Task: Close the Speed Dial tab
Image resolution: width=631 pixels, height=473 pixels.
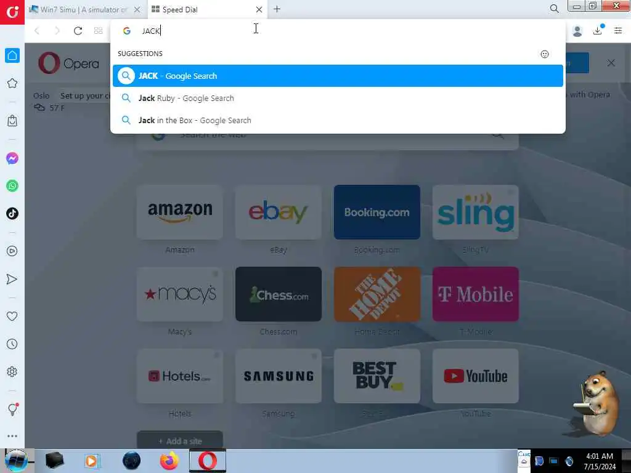Action: point(259,9)
